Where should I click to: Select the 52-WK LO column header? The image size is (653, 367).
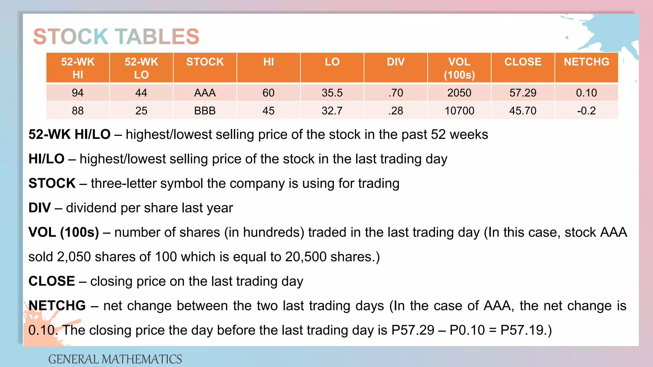tap(141, 68)
